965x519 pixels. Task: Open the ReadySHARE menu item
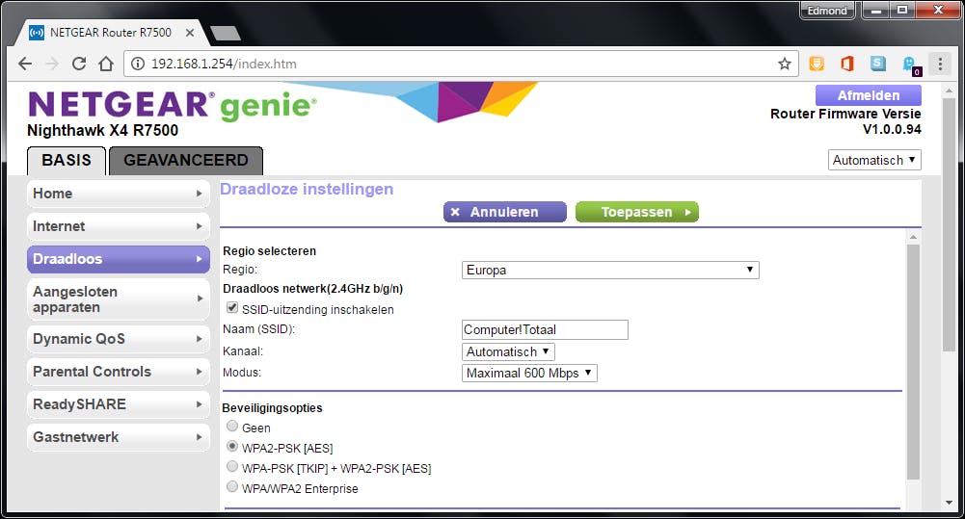119,404
